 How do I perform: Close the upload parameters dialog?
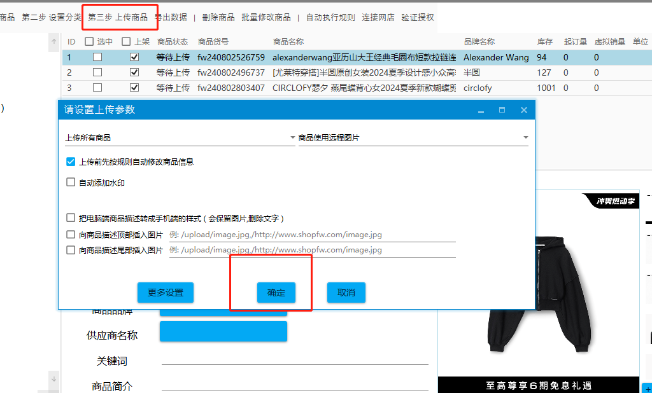tap(523, 110)
